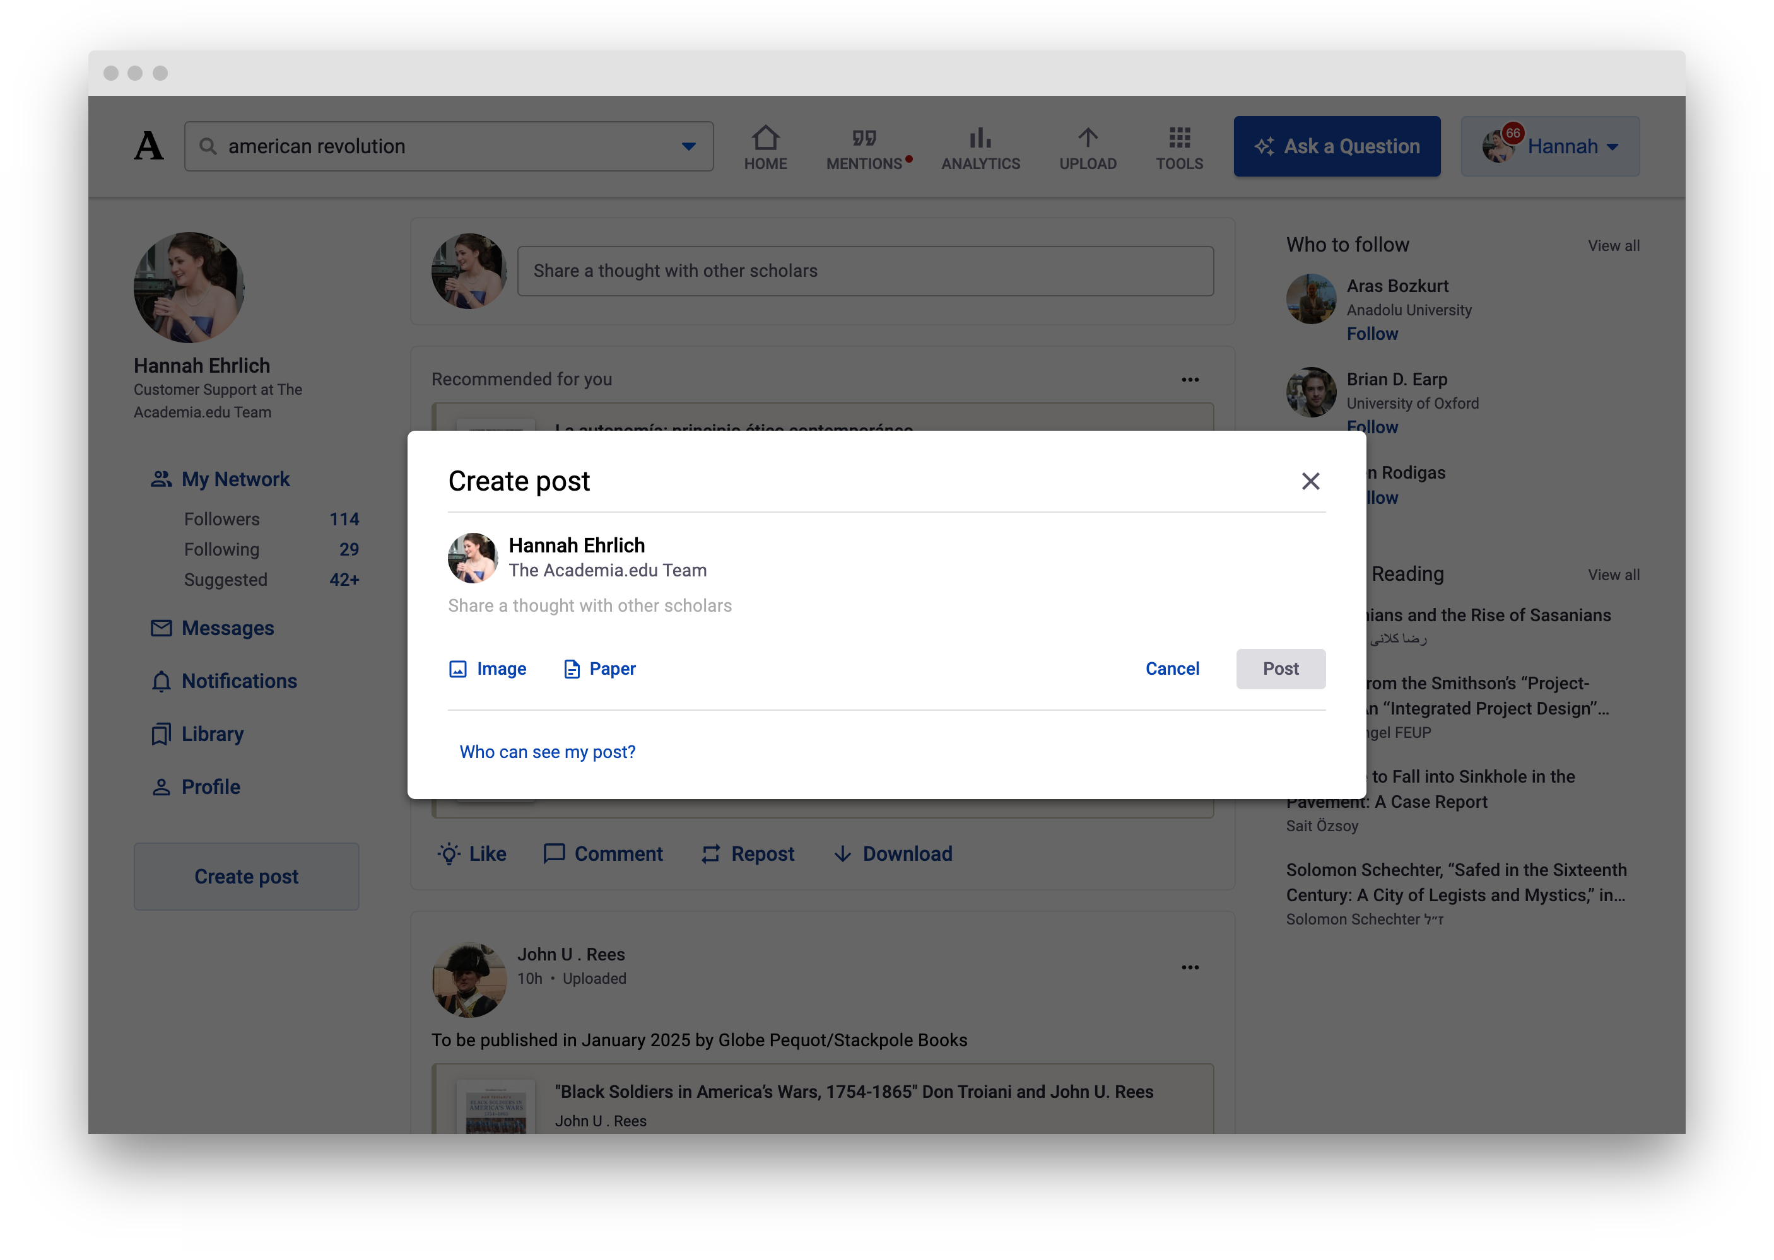Open the Tools grid icon
This screenshot has width=1774, height=1260.
point(1179,138)
